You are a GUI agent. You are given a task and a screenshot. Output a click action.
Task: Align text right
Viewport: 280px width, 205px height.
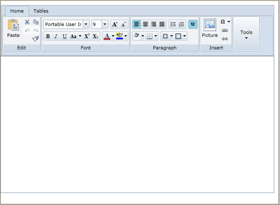click(x=154, y=24)
